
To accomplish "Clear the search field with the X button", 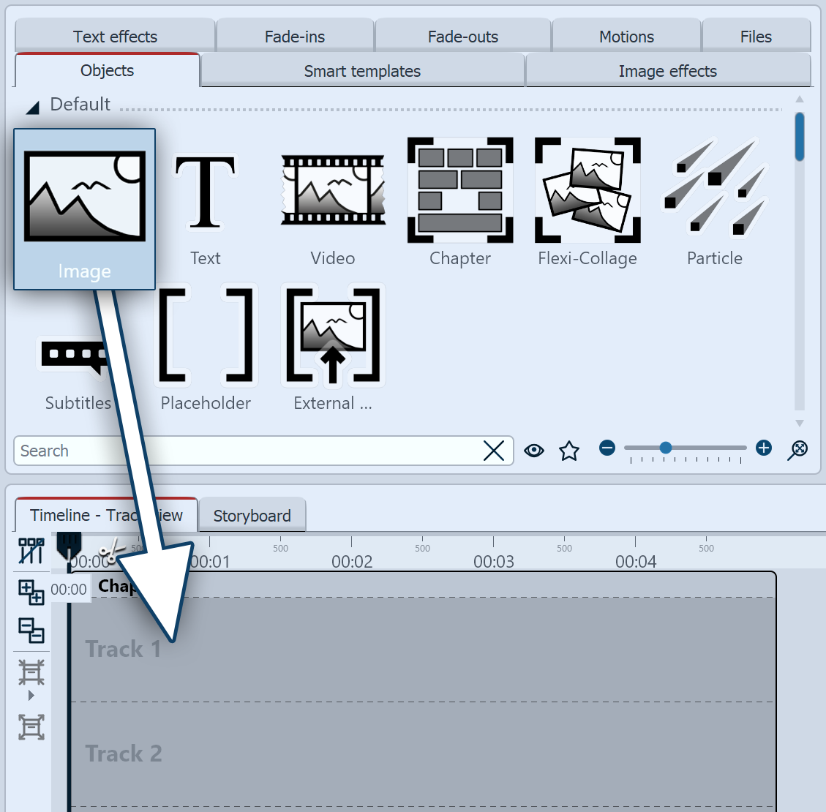I will pyautogui.click(x=494, y=451).
